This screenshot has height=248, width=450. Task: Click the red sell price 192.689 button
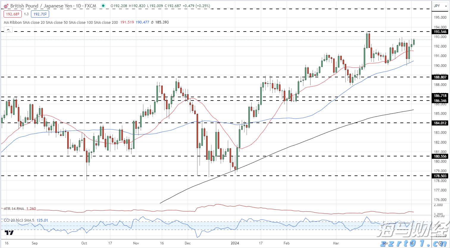point(12,14)
